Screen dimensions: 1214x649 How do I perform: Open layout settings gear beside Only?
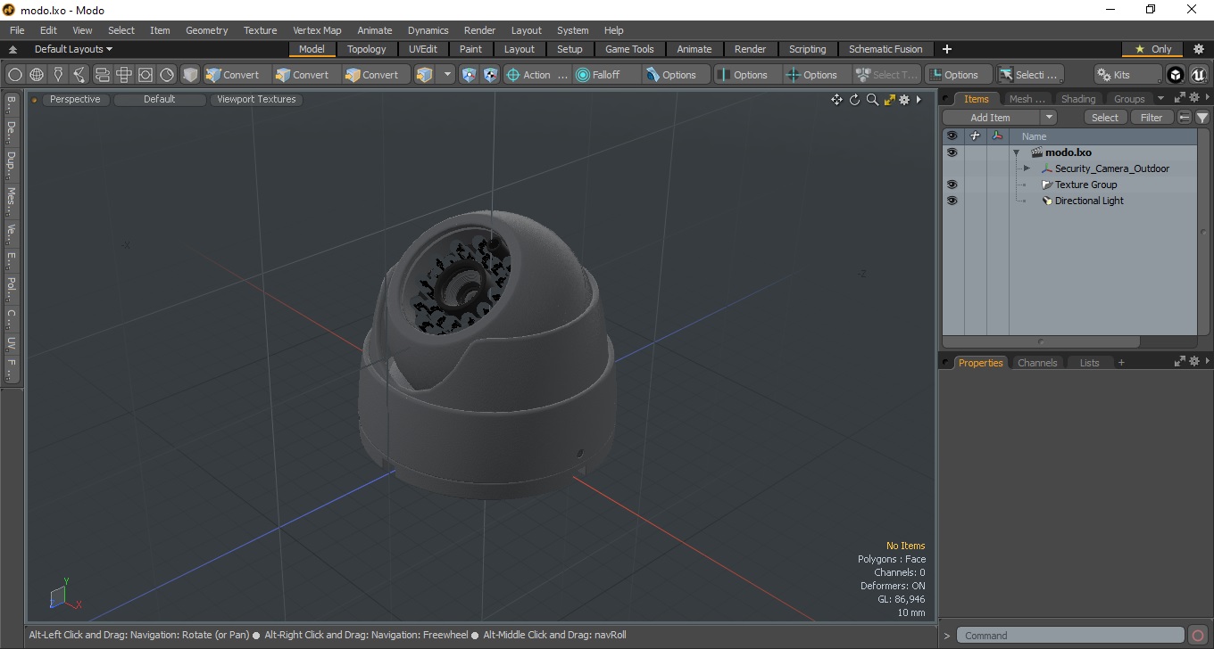pos(1199,49)
